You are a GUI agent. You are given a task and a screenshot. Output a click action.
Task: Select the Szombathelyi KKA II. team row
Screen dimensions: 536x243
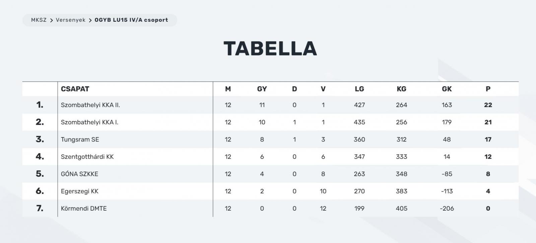90,105
